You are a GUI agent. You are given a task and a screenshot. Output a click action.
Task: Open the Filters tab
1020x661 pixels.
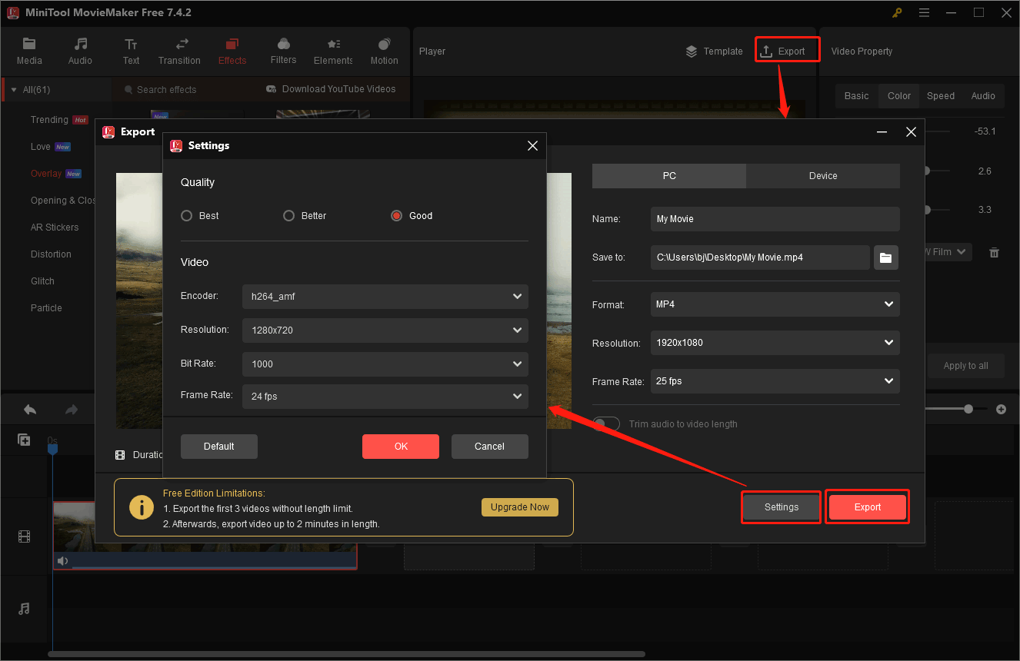point(283,51)
